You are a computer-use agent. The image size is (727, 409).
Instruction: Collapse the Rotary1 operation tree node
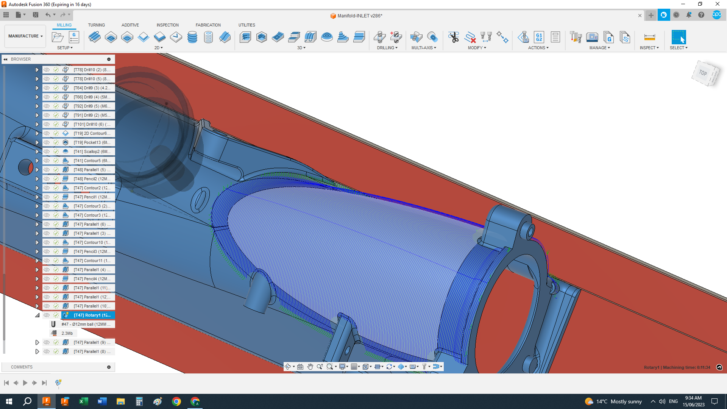pos(37,315)
